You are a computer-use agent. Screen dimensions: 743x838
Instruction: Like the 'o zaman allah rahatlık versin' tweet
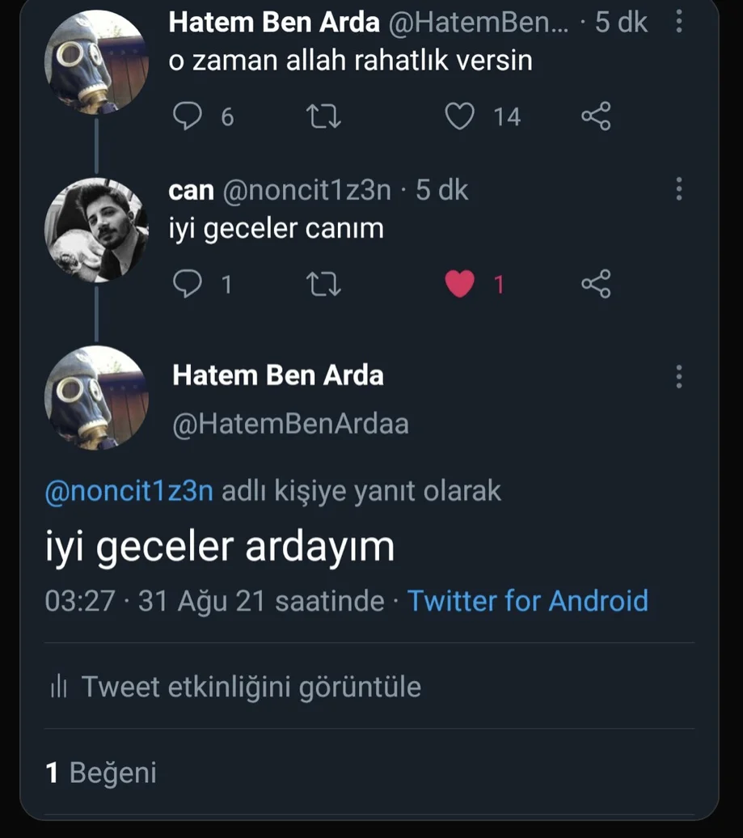(459, 116)
